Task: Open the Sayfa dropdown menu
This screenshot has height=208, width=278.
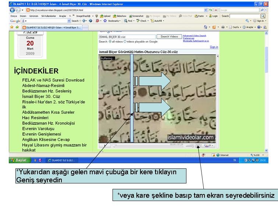Action: click(x=235, y=27)
